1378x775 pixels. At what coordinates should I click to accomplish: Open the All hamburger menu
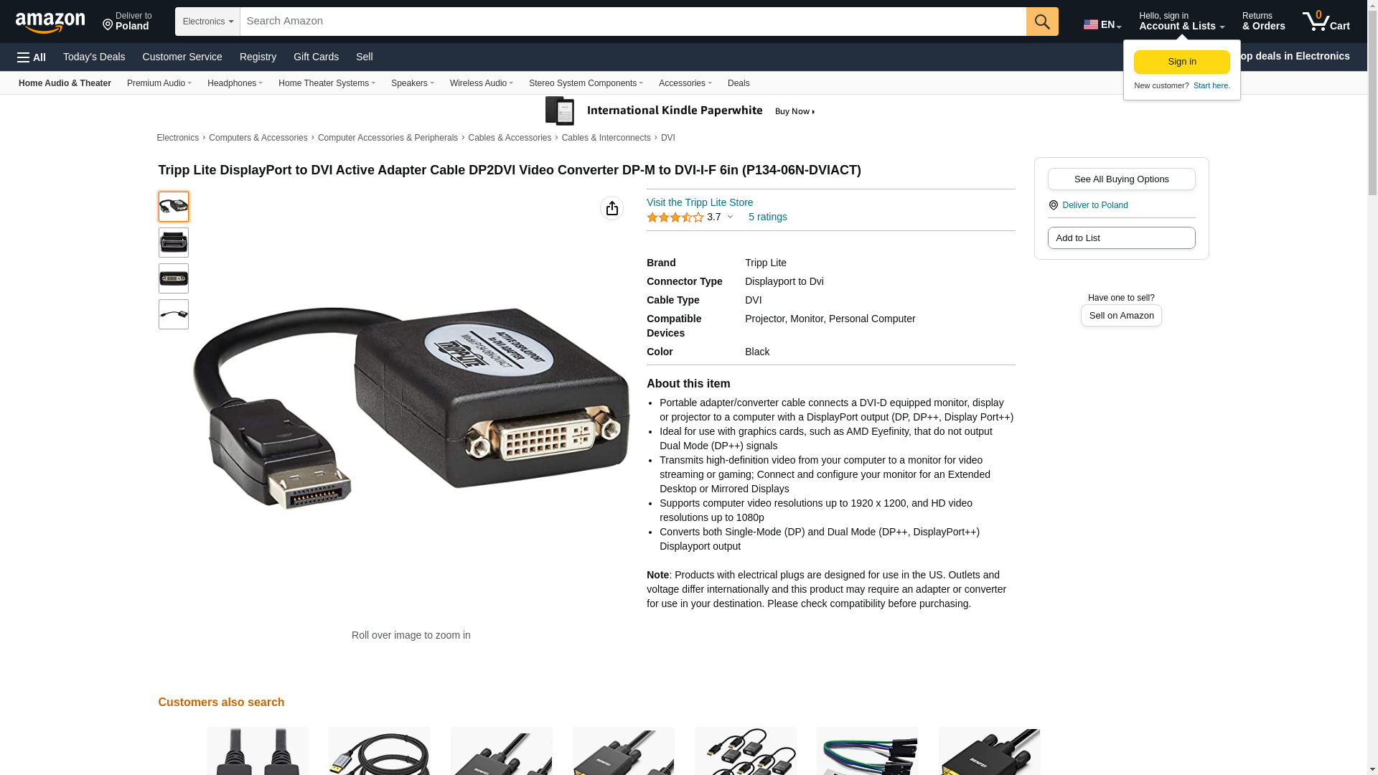point(32,57)
